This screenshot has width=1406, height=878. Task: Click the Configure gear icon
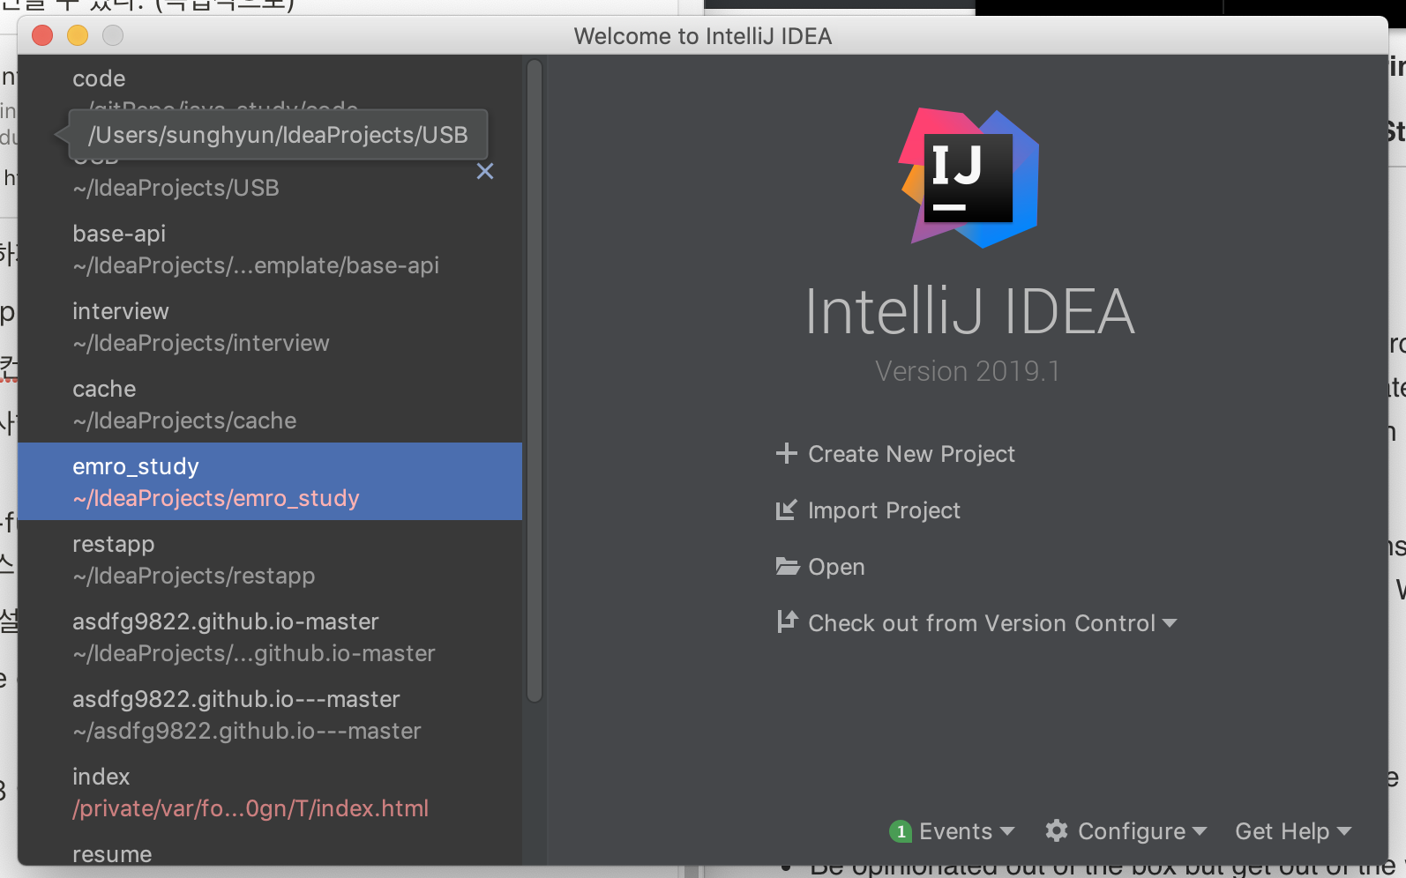pyautogui.click(x=1057, y=830)
